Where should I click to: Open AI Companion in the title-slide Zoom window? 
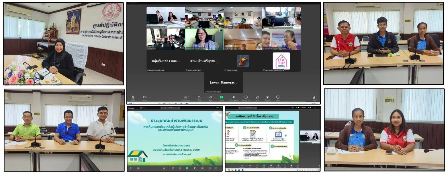[195, 168]
